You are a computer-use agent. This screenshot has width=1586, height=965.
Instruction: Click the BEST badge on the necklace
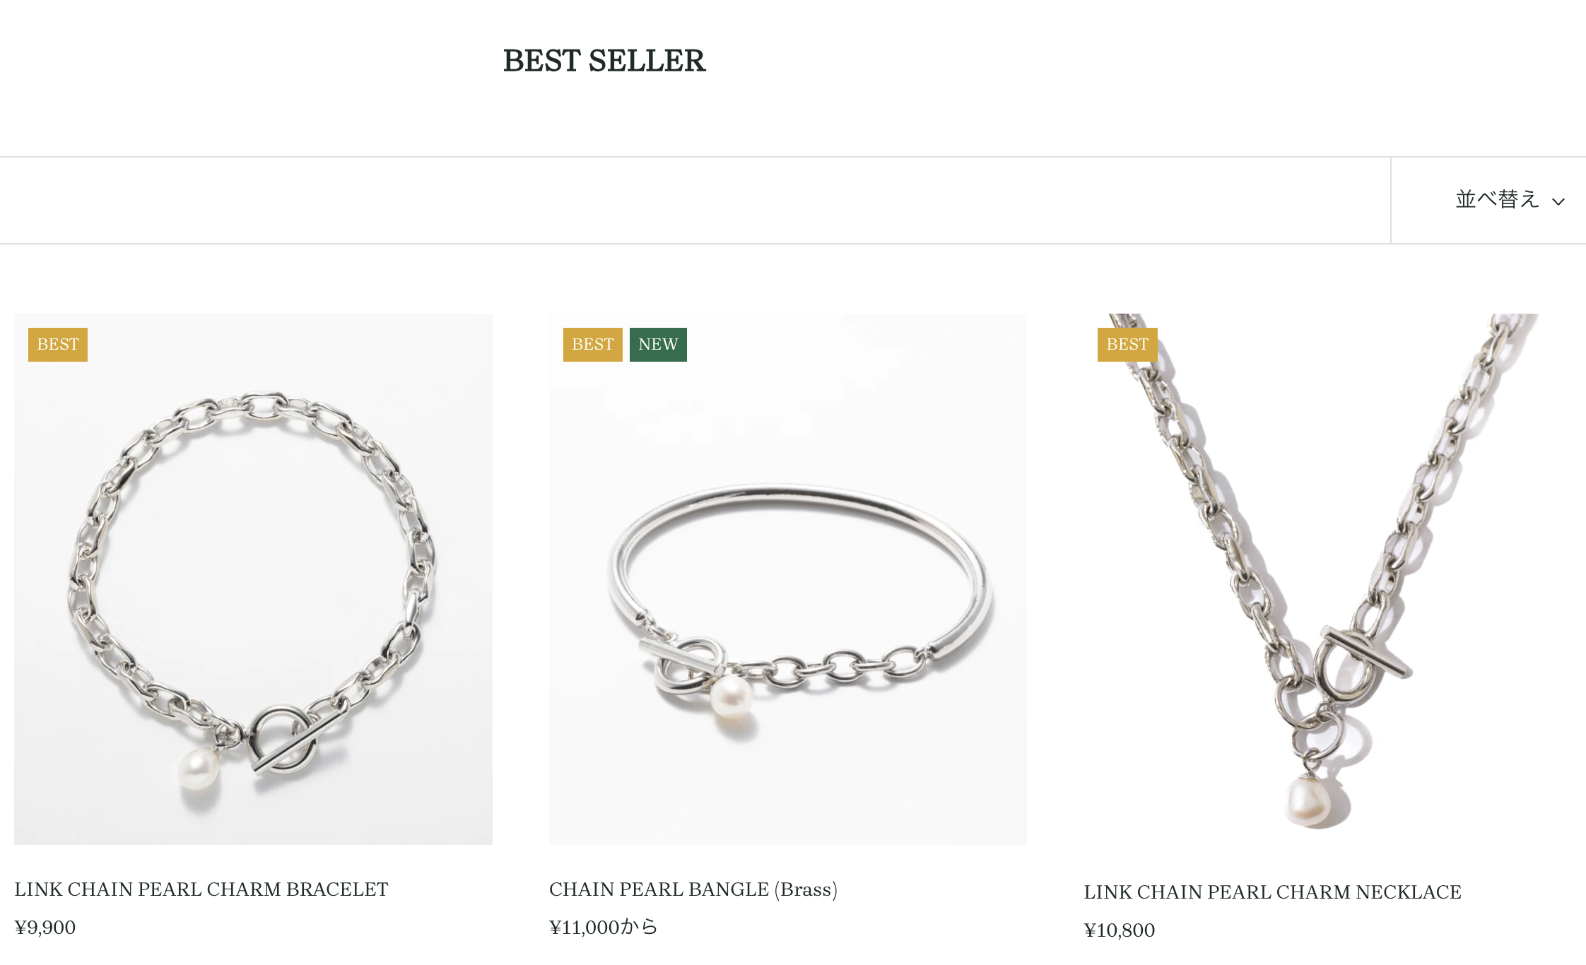coord(1127,344)
